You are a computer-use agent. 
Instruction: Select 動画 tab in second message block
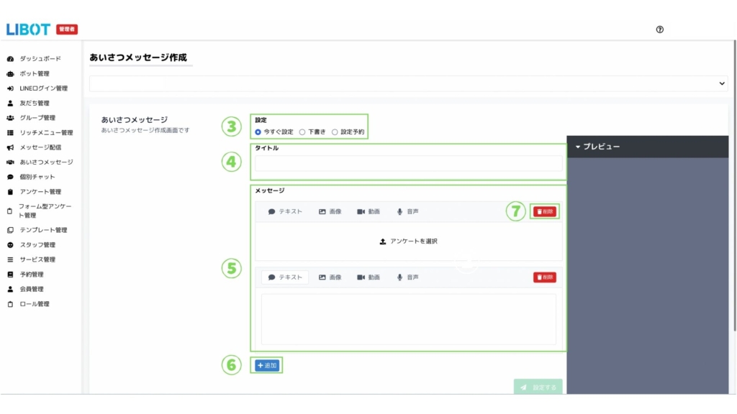click(368, 277)
